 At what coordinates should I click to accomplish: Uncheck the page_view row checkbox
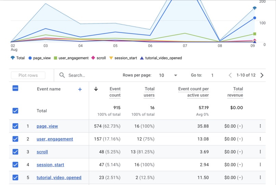point(15,126)
